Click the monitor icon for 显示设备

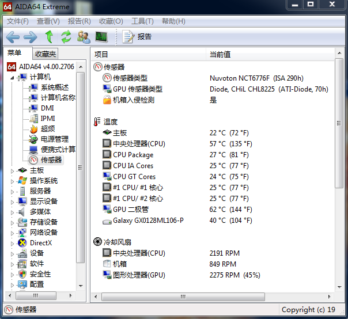[22, 202]
